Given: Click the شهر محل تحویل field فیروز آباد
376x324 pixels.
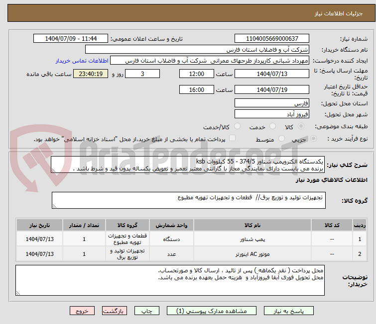Looking at the screenshot, I should (272, 114).
